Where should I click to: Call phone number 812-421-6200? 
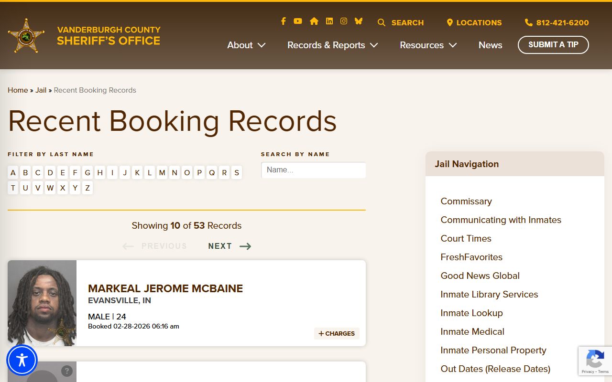pos(557,22)
